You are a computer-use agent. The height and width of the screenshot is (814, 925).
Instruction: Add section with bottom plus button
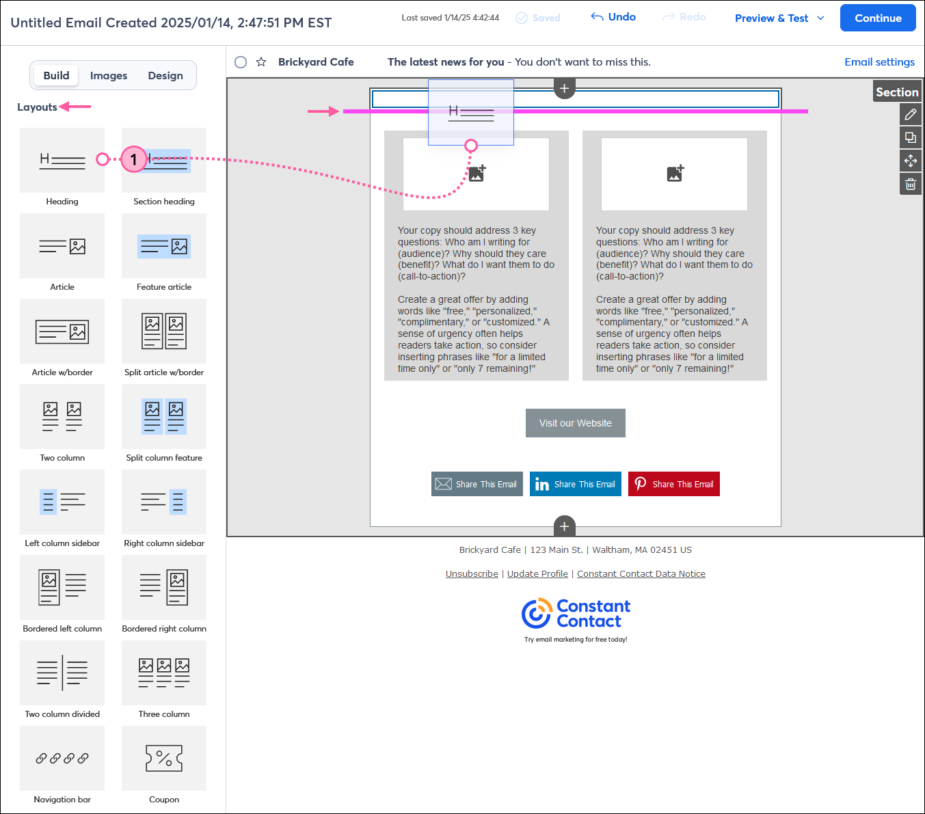pyautogui.click(x=564, y=526)
